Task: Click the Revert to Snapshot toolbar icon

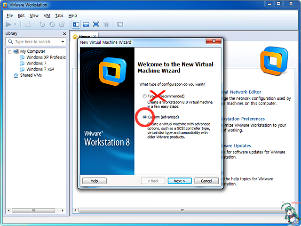Action: coord(52,24)
